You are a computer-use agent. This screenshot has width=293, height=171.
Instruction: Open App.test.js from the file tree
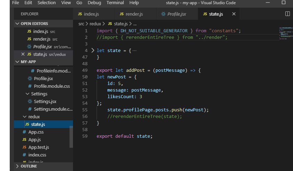tap(39, 147)
